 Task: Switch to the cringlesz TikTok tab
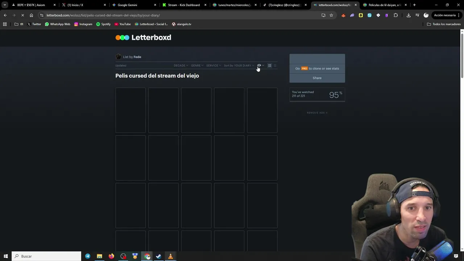(x=285, y=5)
